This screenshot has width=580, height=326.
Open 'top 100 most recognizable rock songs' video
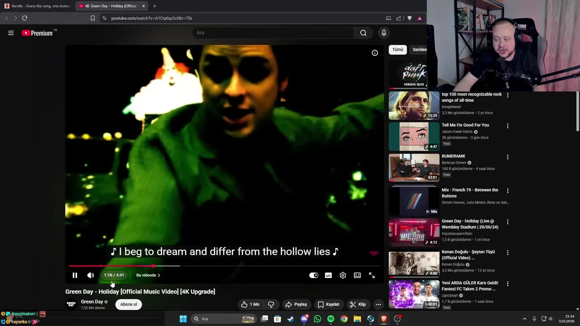click(x=471, y=97)
